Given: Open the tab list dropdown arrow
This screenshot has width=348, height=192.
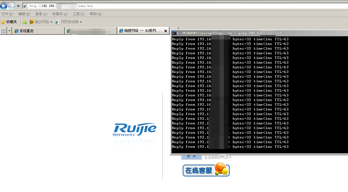Looking at the screenshot, I should point(9,31).
